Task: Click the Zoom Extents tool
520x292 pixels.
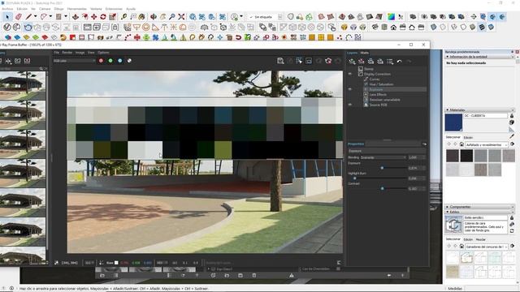Action: 181,16
